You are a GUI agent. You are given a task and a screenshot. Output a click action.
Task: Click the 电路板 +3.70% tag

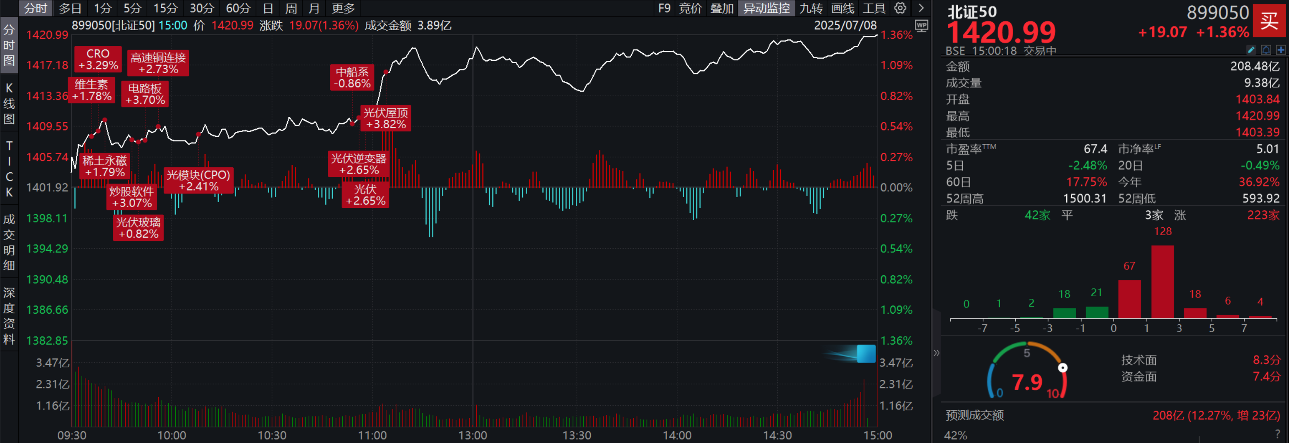click(x=145, y=95)
